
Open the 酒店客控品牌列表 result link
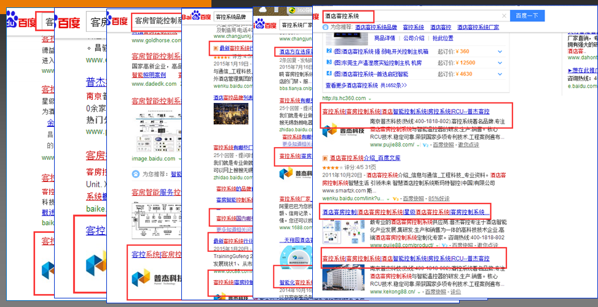[x=234, y=97]
